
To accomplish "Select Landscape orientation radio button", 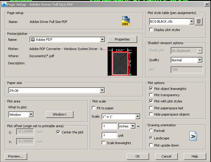I will pos(151,138).
